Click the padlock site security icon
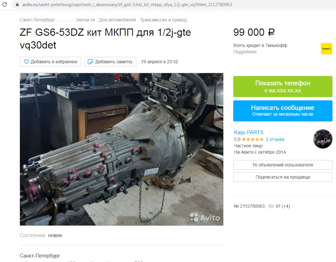This screenshot has width=336, height=262. pos(17,5)
